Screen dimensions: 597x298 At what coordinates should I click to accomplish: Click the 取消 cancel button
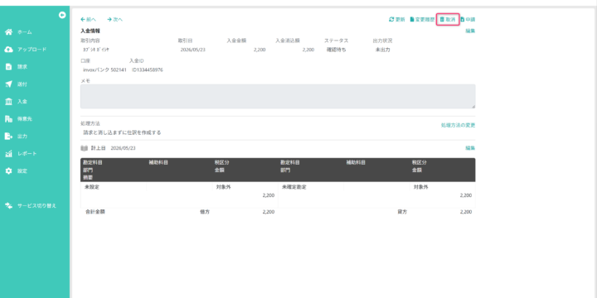pyautogui.click(x=448, y=19)
